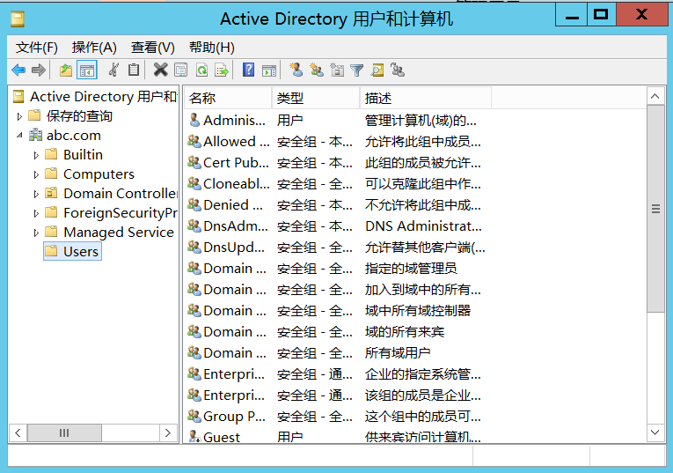Viewport: 673px width, 473px height.
Task: Click the tree horizontal scroll left arrow
Action: pos(18,432)
